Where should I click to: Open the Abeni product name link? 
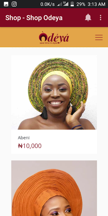[23, 138]
